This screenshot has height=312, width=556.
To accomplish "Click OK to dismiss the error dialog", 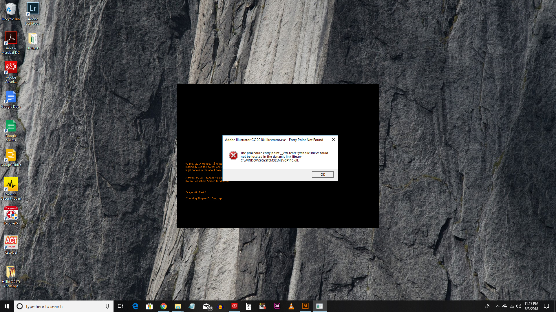I will [x=322, y=174].
